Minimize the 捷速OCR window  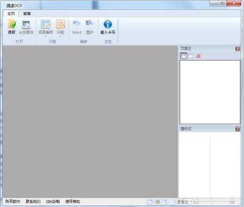[x=214, y=3]
